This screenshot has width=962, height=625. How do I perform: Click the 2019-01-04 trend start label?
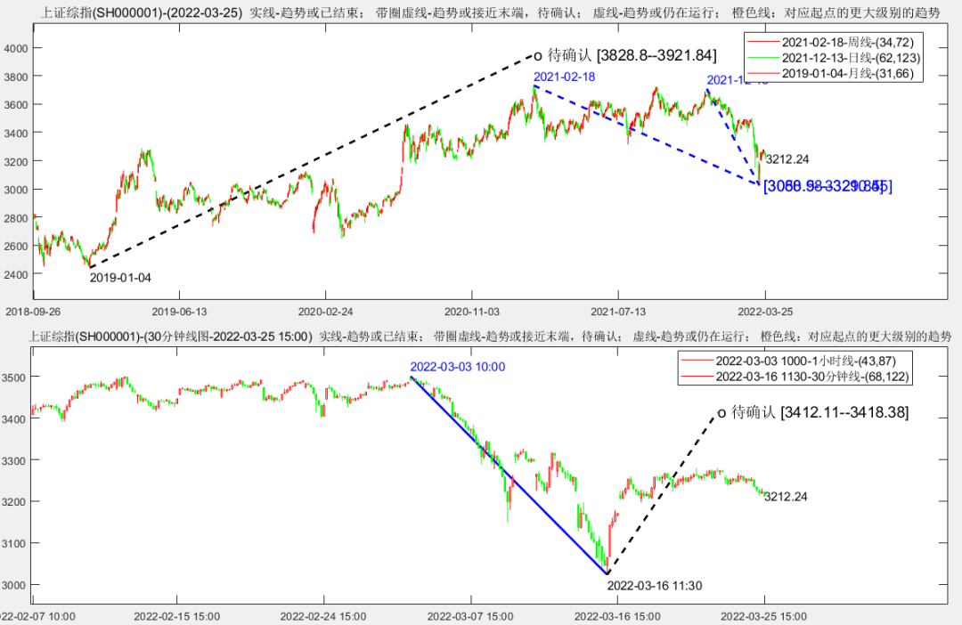120,277
